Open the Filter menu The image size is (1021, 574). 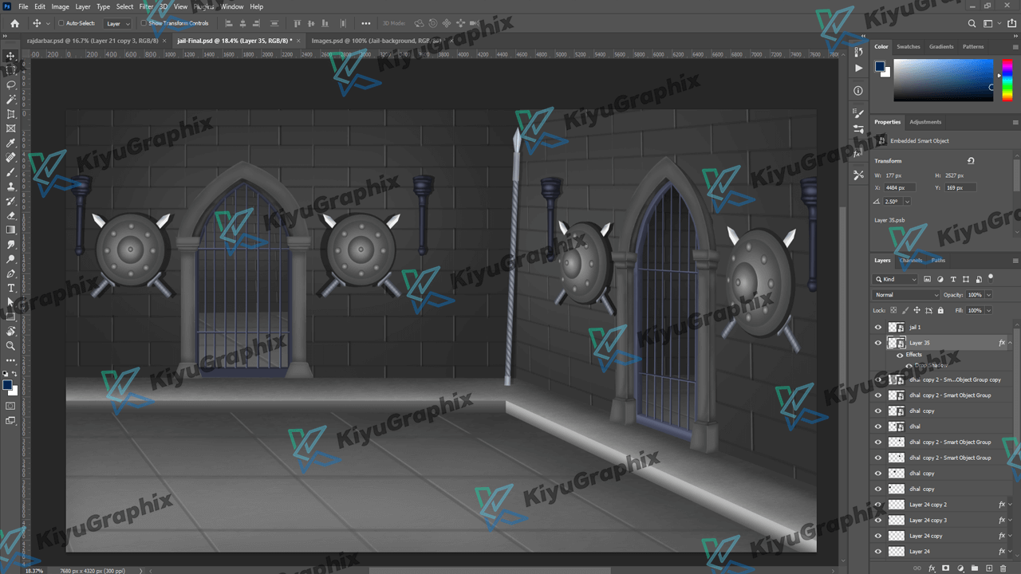pyautogui.click(x=146, y=6)
